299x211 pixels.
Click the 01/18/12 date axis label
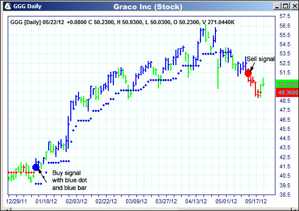pyautogui.click(x=46, y=201)
